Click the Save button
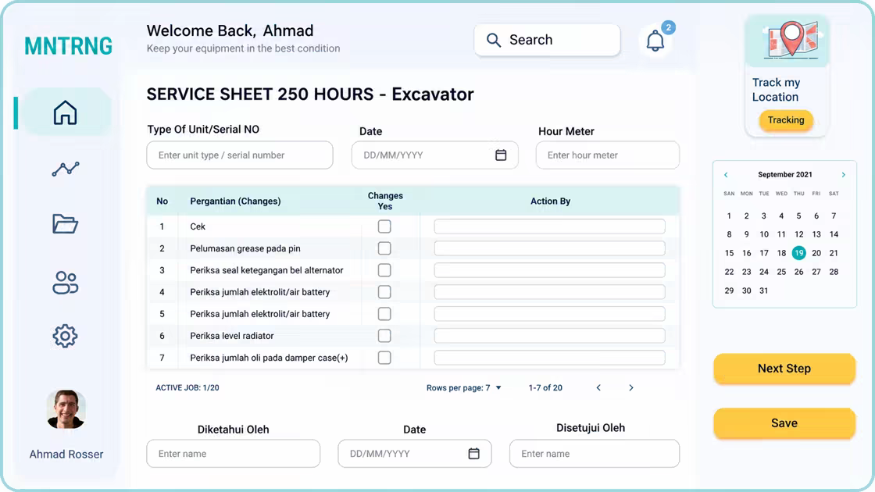The width and height of the screenshot is (875, 492). coord(784,422)
